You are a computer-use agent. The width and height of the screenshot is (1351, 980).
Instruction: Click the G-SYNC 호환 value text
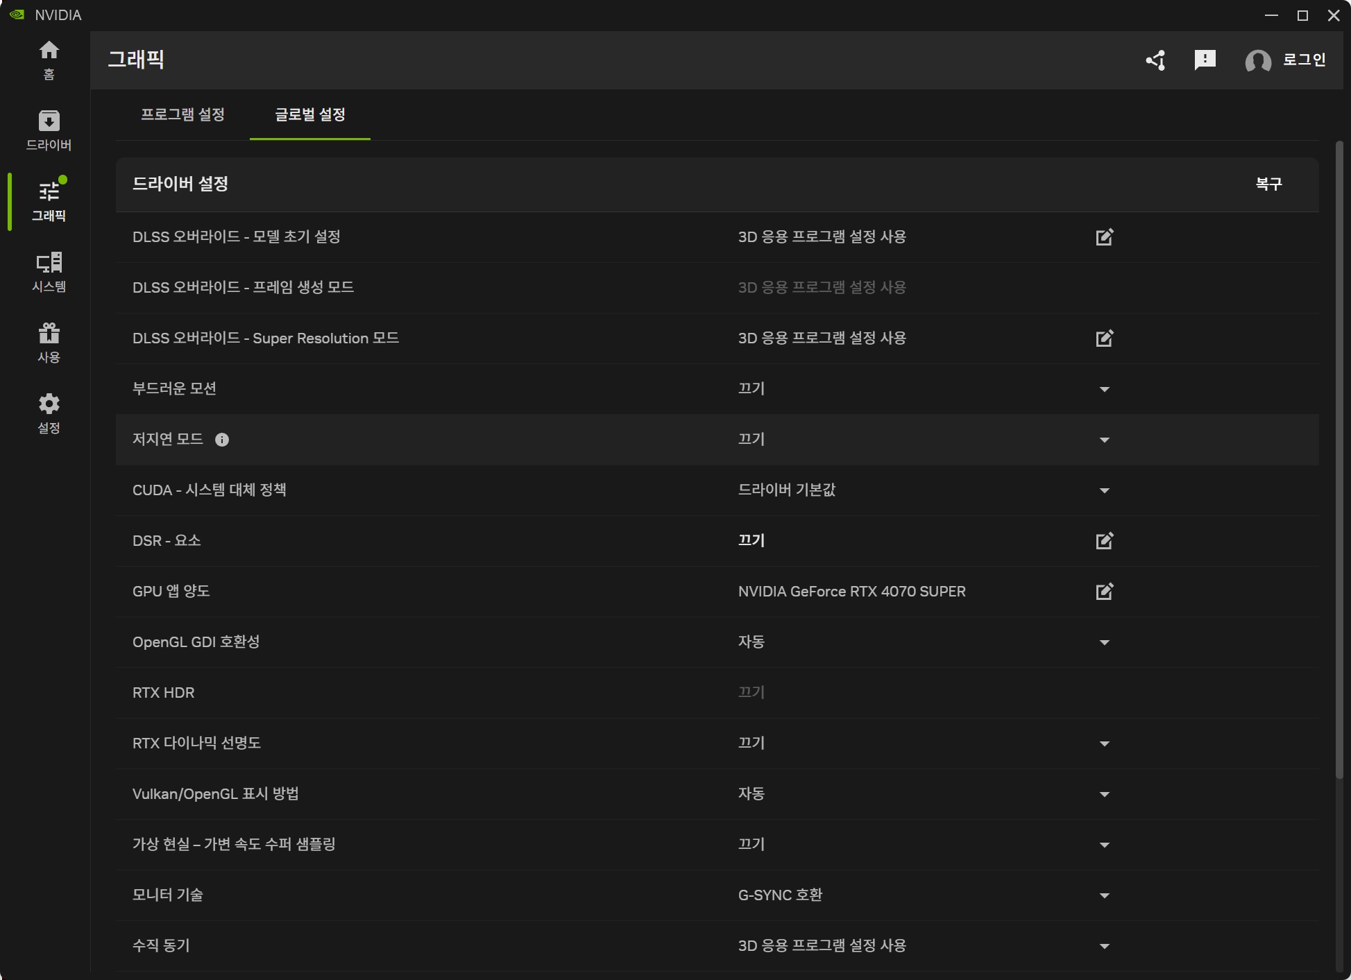pos(780,895)
